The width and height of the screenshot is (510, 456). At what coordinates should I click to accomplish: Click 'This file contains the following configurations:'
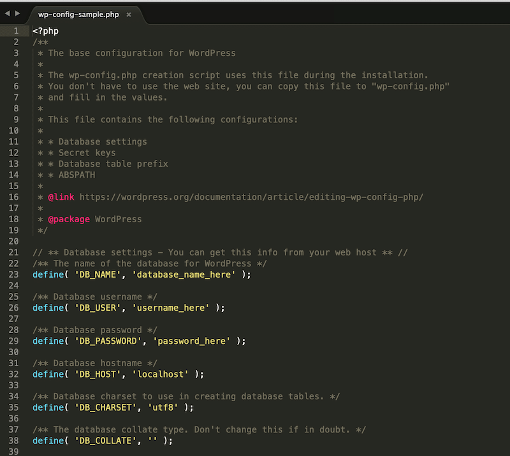[x=173, y=120]
